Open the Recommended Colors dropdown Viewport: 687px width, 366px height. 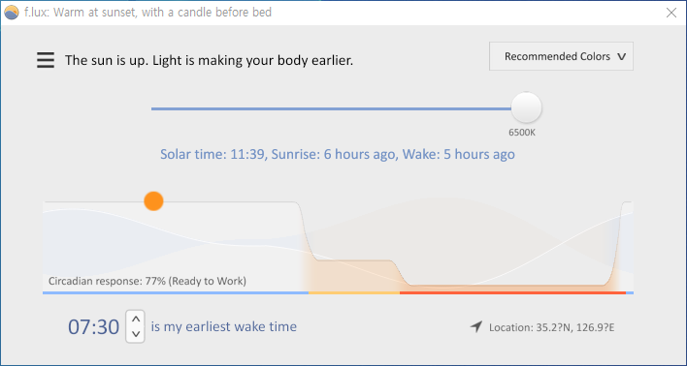[x=561, y=56]
